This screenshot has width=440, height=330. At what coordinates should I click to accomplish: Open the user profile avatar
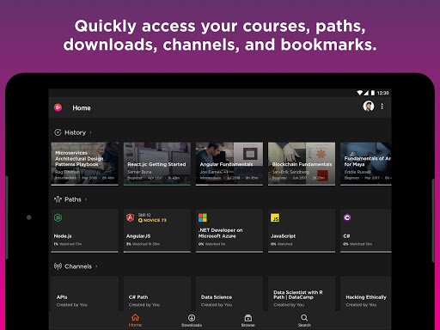369,107
